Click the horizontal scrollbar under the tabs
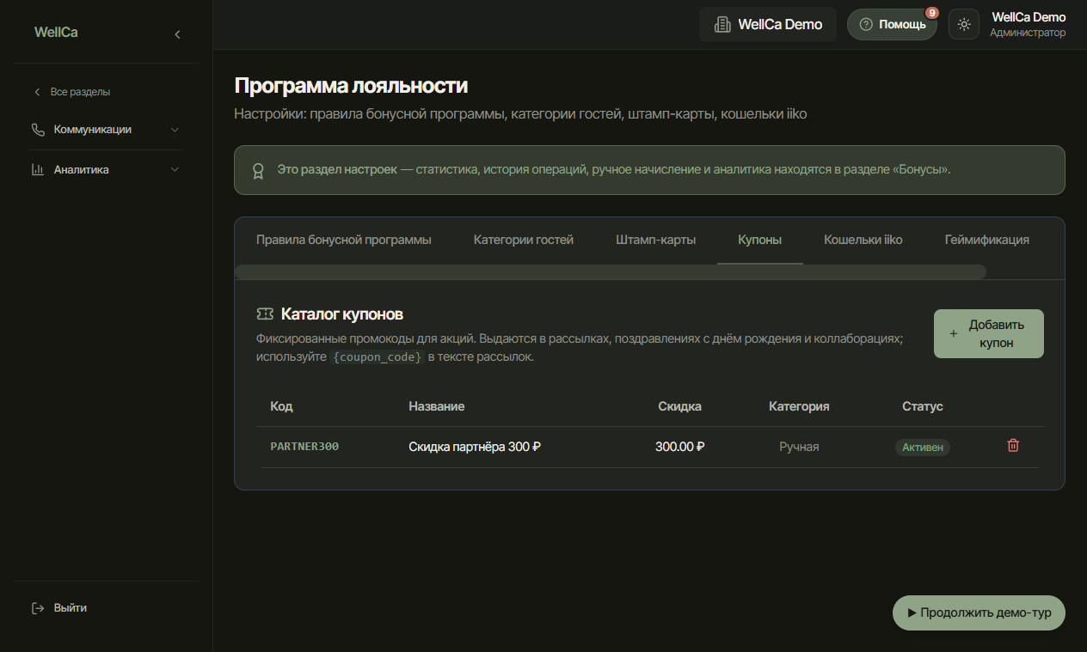This screenshot has height=652, width=1087. point(611,272)
